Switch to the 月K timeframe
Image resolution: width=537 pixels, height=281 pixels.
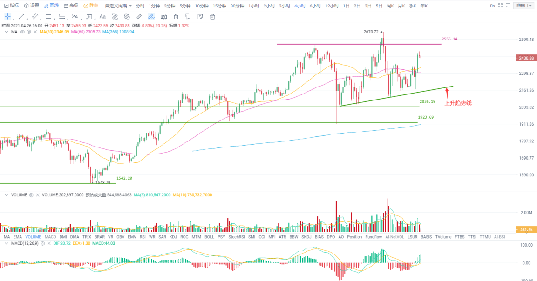401,6
